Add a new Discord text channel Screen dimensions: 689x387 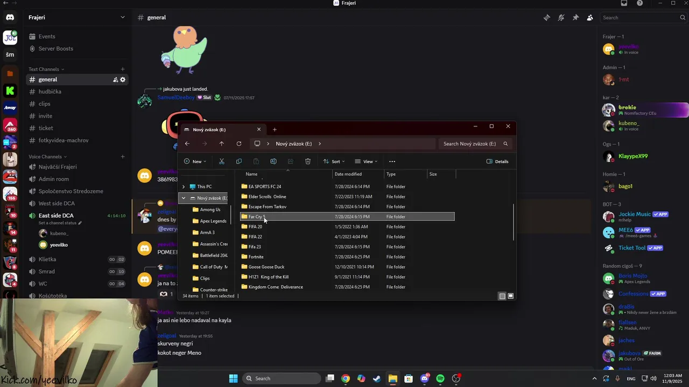[x=123, y=69]
